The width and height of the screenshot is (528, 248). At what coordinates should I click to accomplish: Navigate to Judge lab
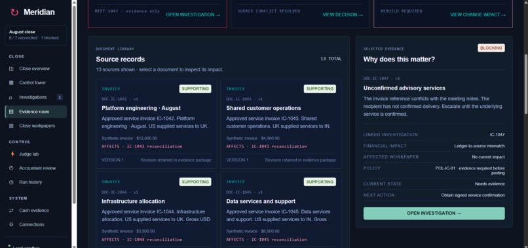[35, 154]
